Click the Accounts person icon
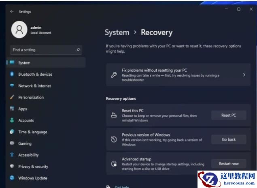257x188 pixels. [12, 120]
